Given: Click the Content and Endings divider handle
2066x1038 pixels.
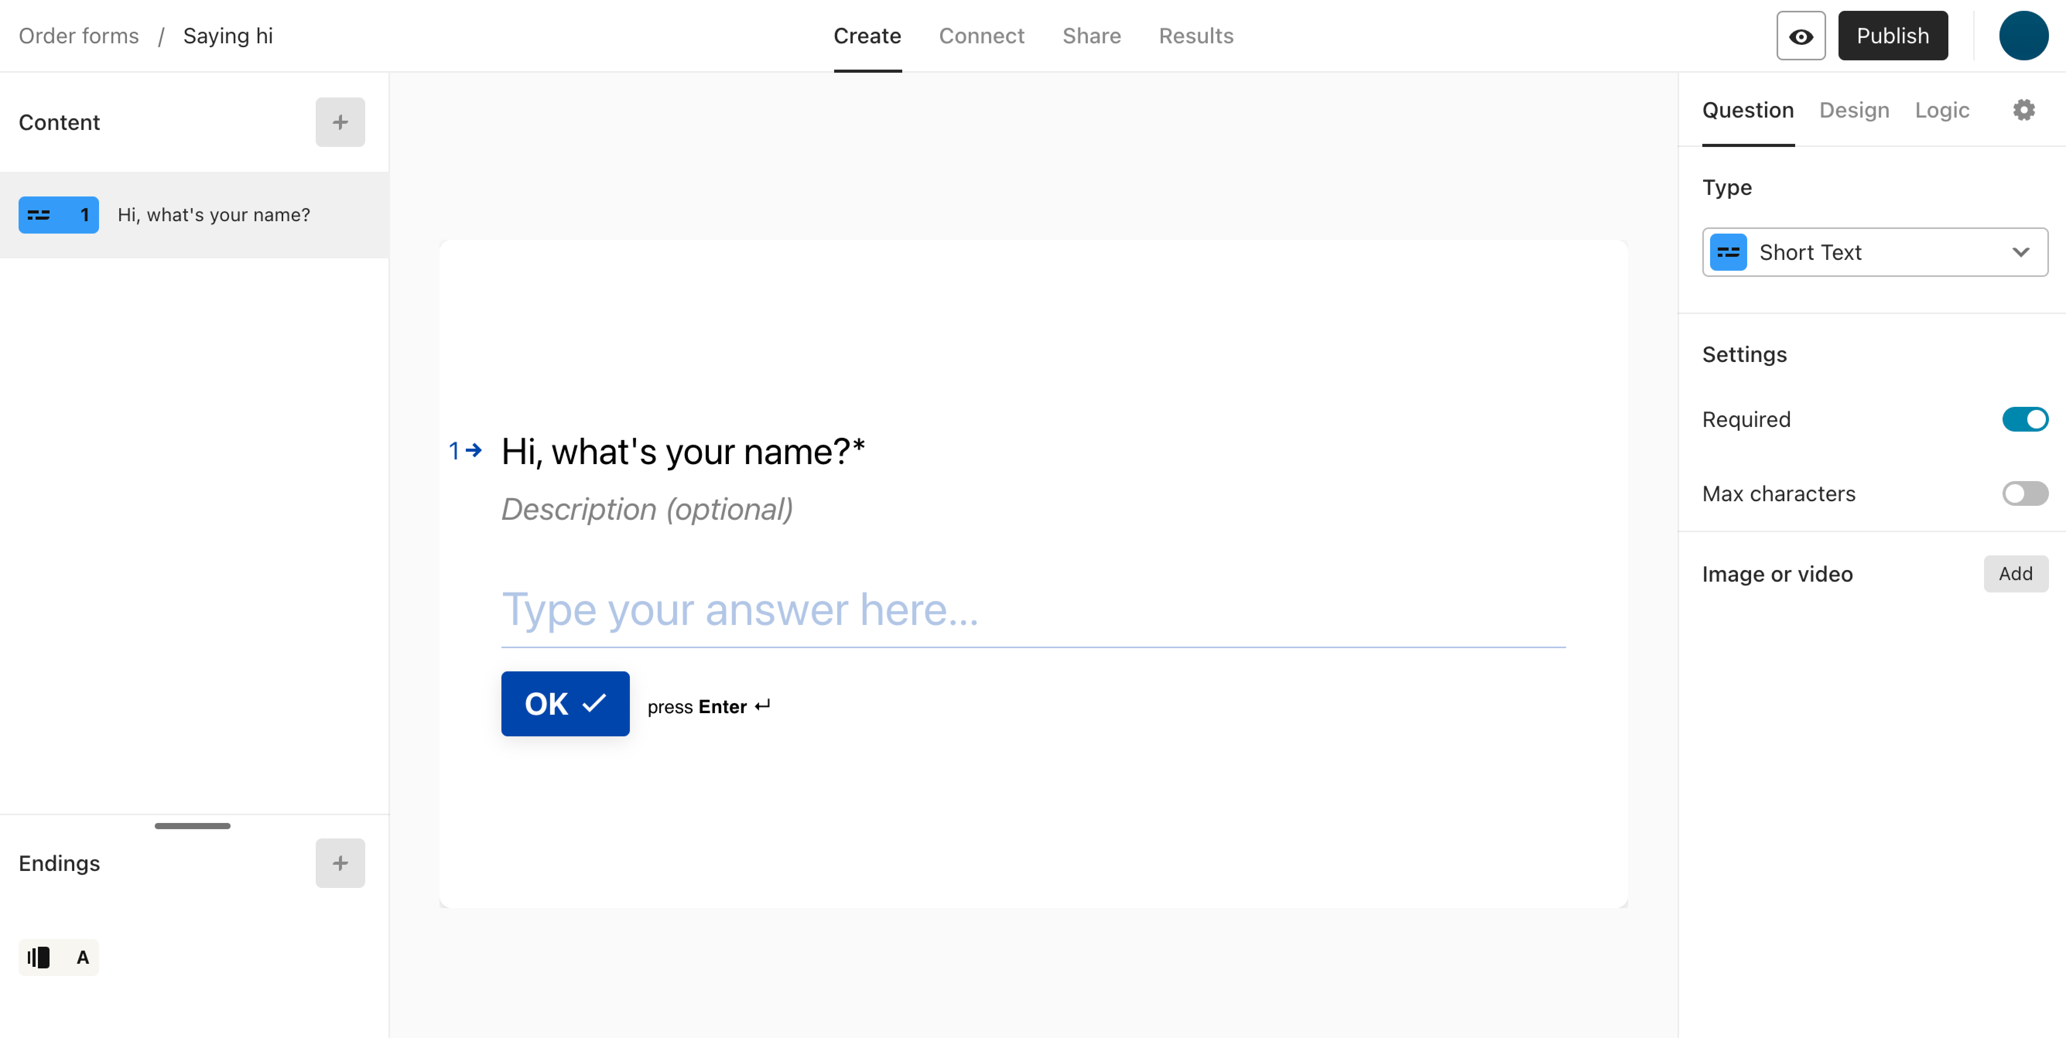Looking at the screenshot, I should point(193,826).
